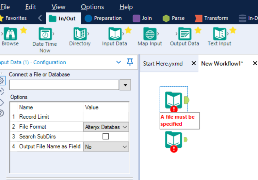The width and height of the screenshot is (258, 180).
Task: Click the Connect a File or Database field
Action: tap(64, 85)
